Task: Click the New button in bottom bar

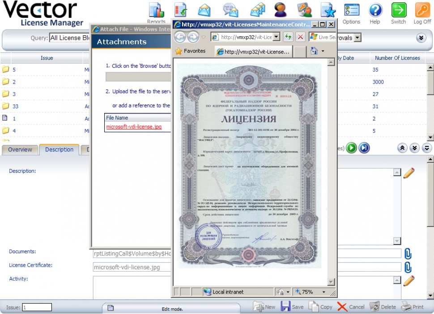Action: tap(264, 307)
